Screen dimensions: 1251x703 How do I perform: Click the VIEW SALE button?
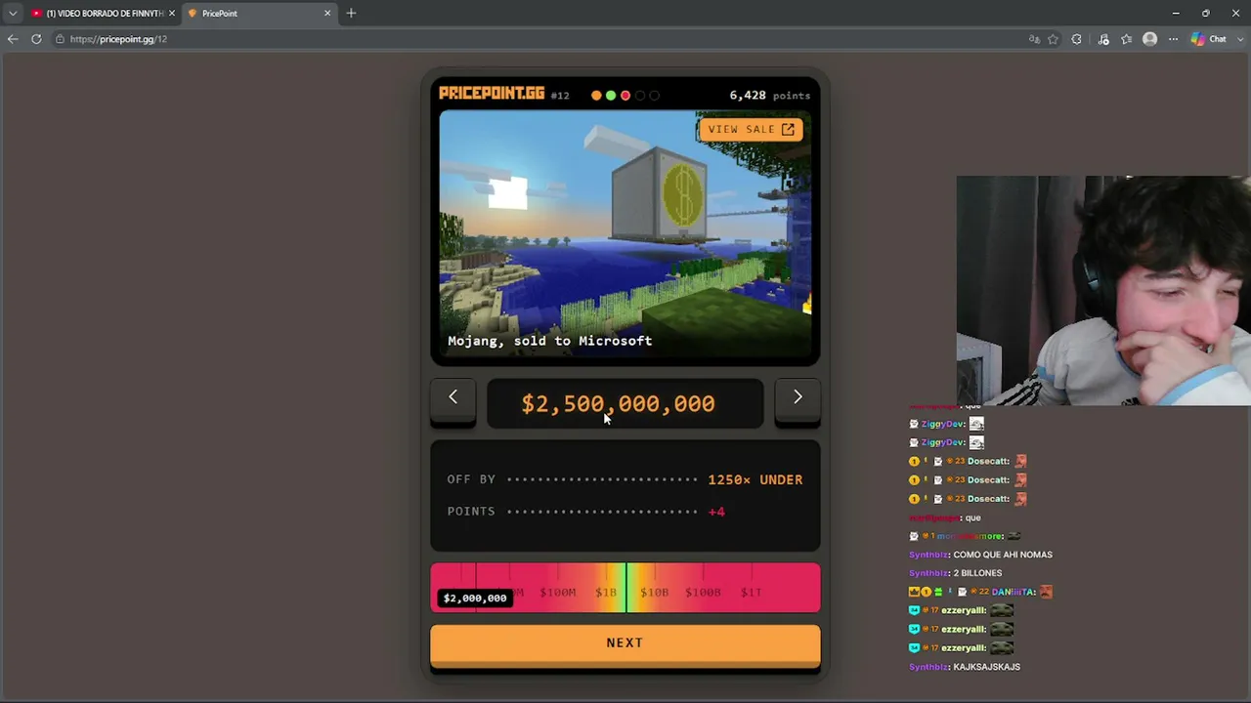click(x=751, y=129)
